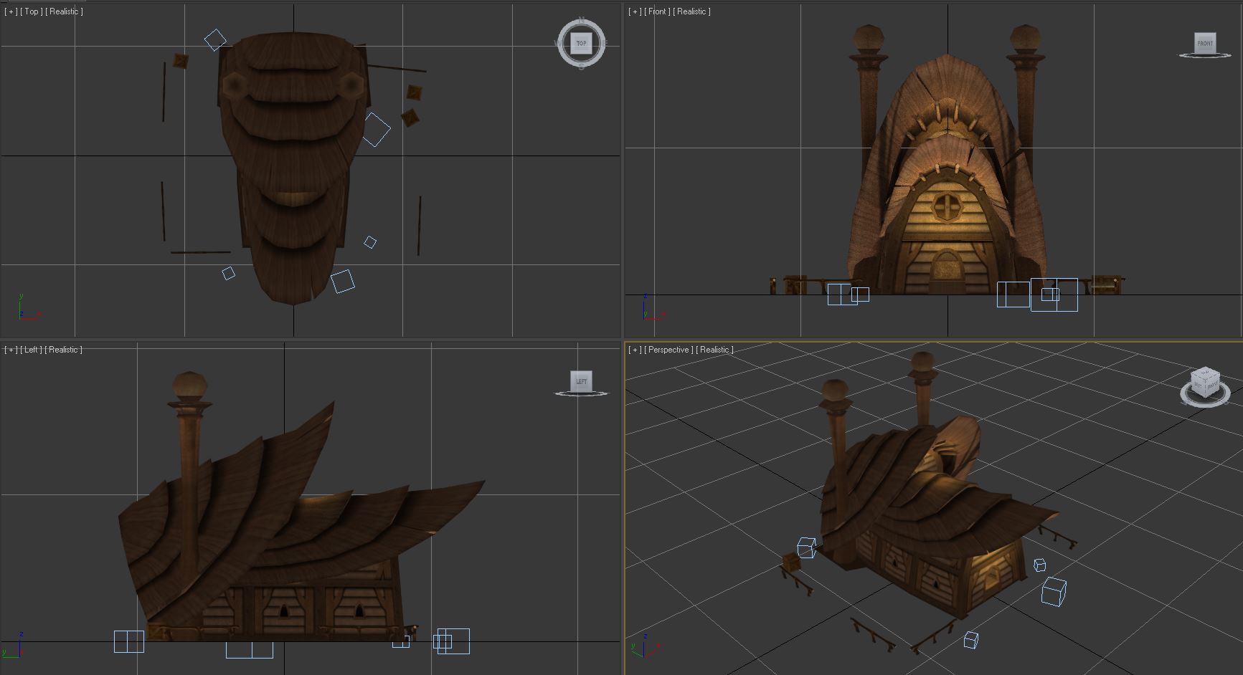The width and height of the screenshot is (1243, 675).
Task: Click the TOP face of the ViewCube
Action: (x=581, y=43)
